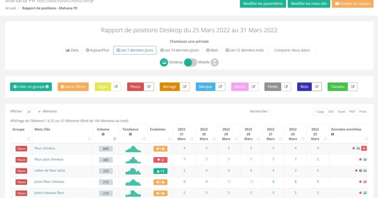The width and height of the screenshot is (378, 198).
Task: Select the Data period tab
Action: [72, 50]
